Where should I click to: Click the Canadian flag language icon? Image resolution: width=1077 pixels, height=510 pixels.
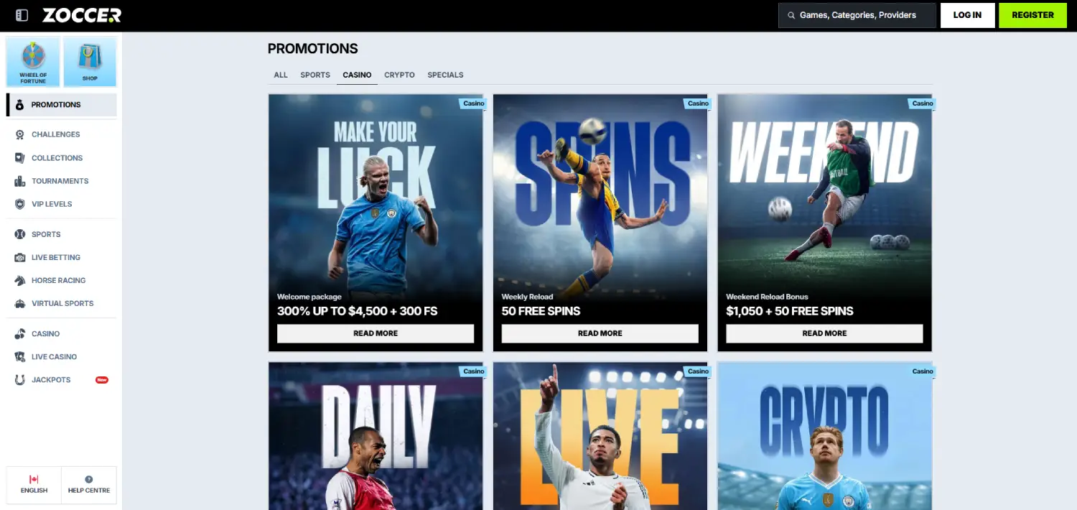coord(34,479)
